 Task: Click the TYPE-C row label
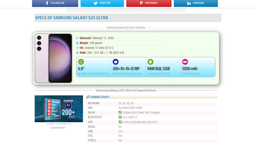(x=92, y=140)
